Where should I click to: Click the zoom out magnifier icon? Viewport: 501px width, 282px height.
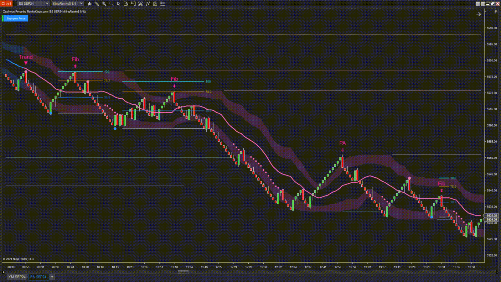111,4
